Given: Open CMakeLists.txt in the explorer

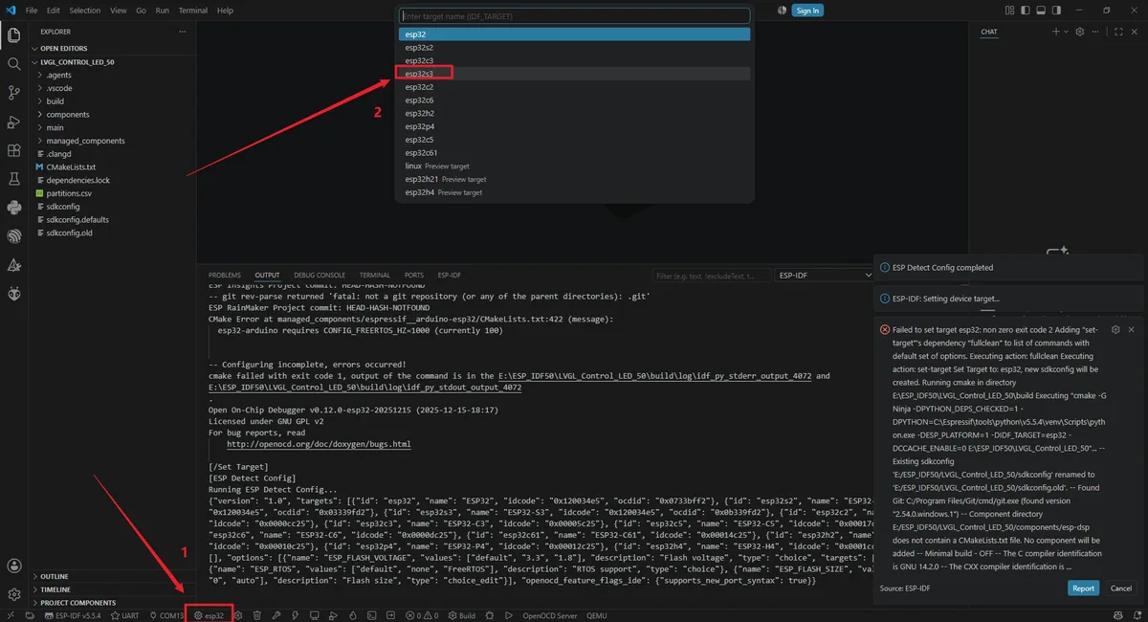Looking at the screenshot, I should tap(71, 167).
